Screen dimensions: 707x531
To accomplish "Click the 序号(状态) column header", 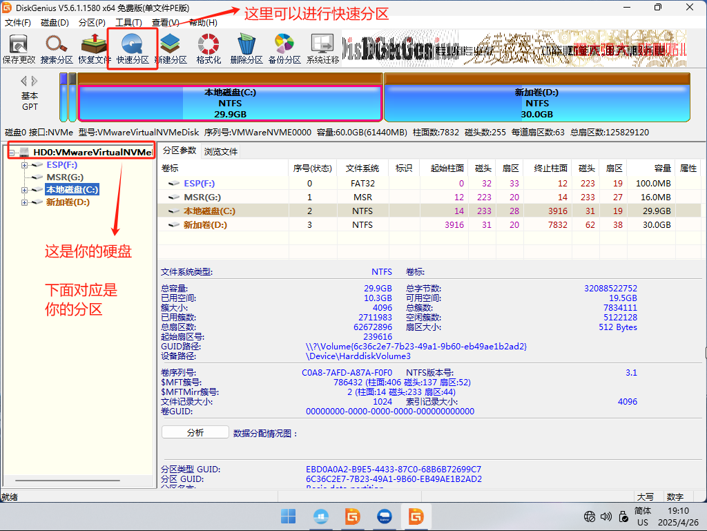I will tap(313, 168).
